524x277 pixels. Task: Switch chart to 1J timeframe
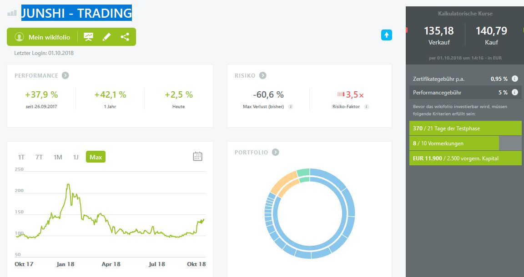[x=76, y=157]
